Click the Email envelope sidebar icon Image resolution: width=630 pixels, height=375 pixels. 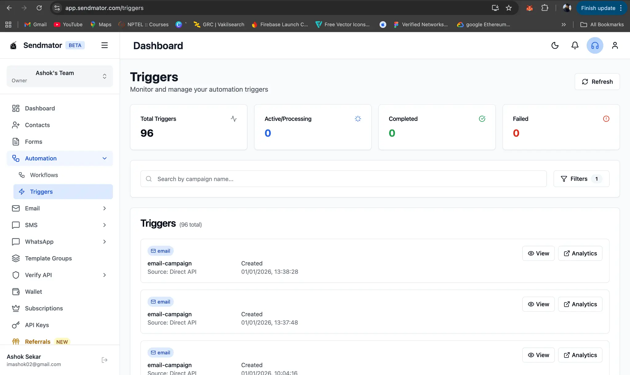(x=16, y=208)
